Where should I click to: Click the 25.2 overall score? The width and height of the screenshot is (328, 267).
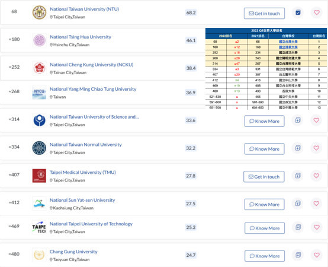point(191,227)
